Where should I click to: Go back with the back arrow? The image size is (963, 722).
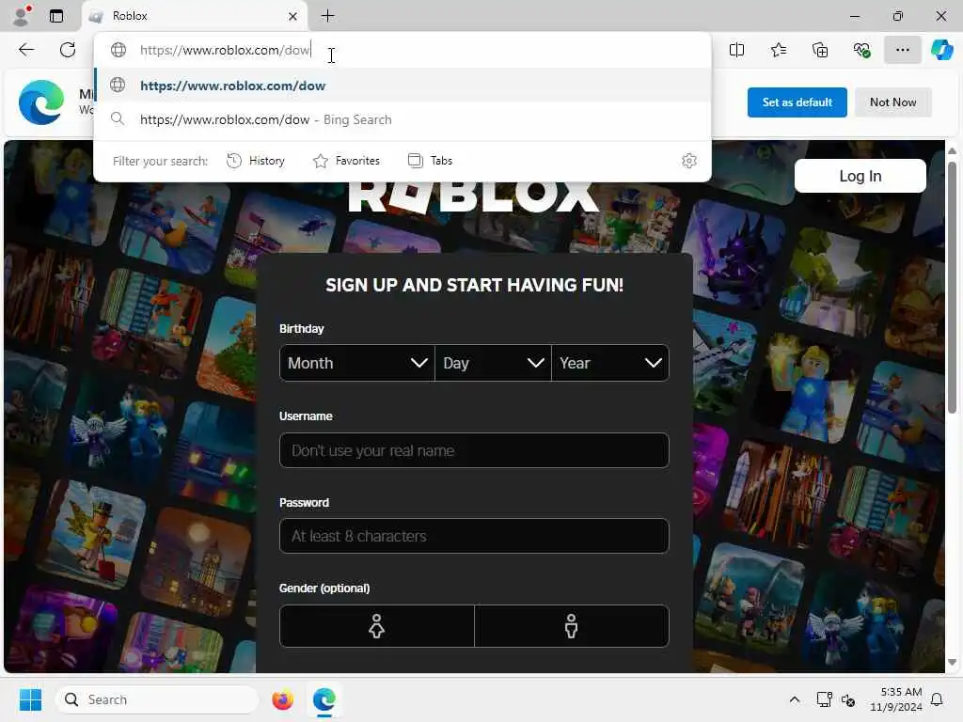pos(26,50)
